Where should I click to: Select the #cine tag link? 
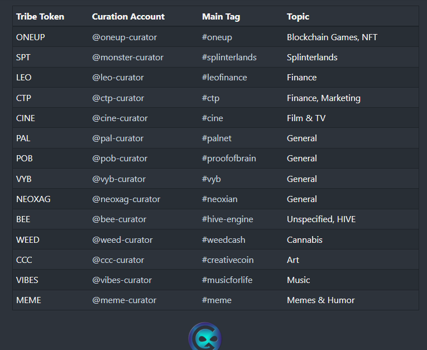tap(213, 118)
